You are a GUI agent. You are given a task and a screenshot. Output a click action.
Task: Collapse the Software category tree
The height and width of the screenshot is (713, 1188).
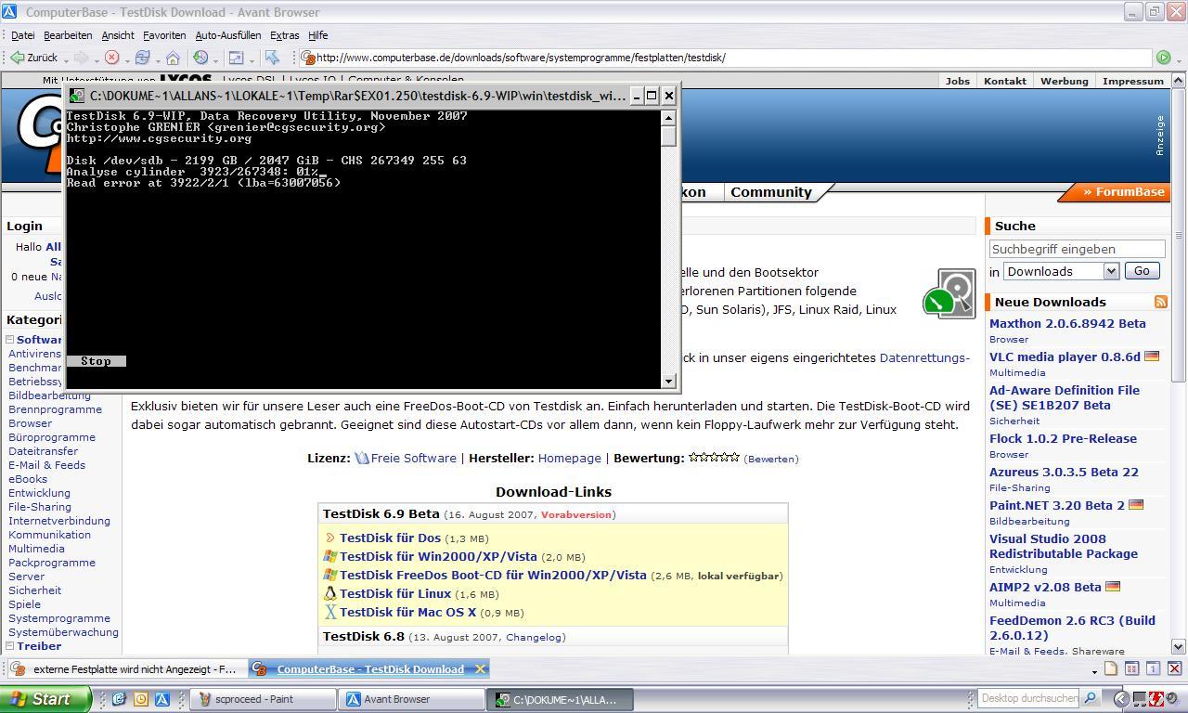[10, 340]
